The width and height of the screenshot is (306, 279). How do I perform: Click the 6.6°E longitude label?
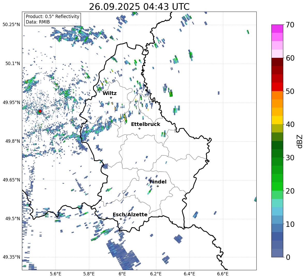223,274
